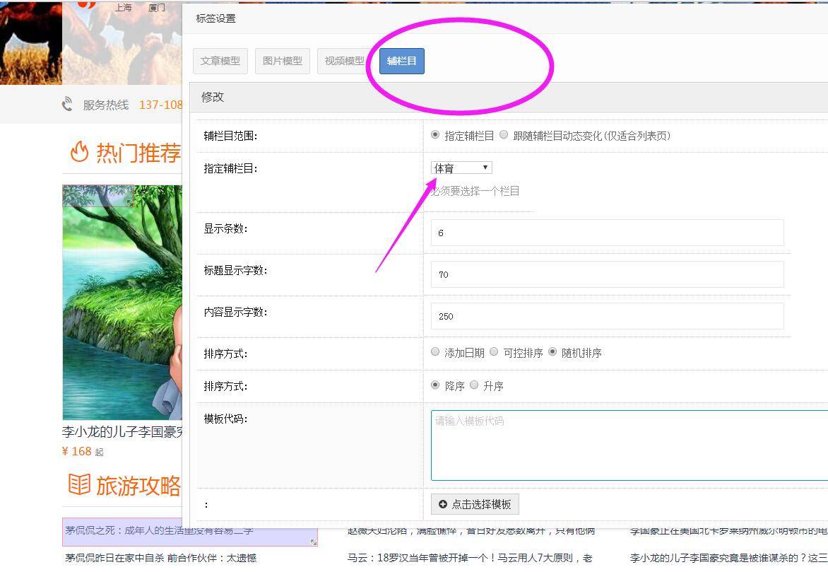Image resolution: width=828 pixels, height=572 pixels.
Task: Switch to the 文章模型 tab
Action: tap(219, 61)
